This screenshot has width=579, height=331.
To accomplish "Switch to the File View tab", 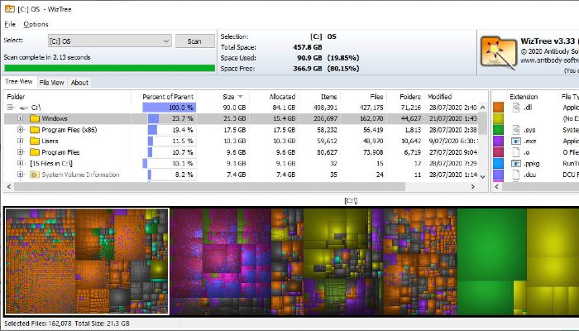I will pos(51,83).
